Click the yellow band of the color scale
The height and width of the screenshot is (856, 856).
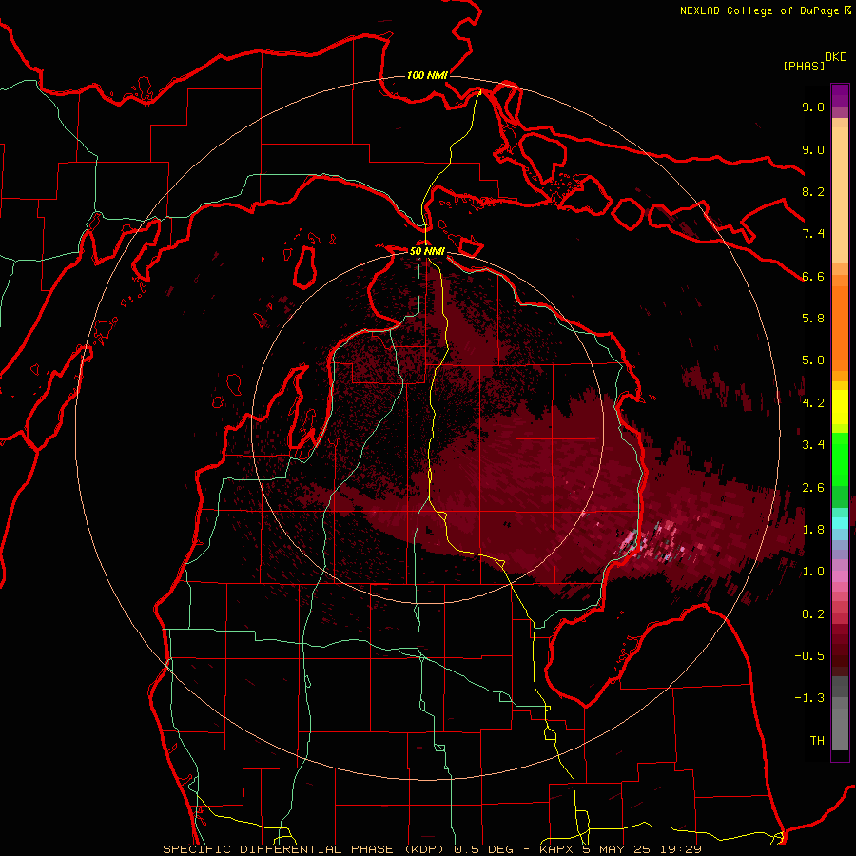tap(840, 407)
